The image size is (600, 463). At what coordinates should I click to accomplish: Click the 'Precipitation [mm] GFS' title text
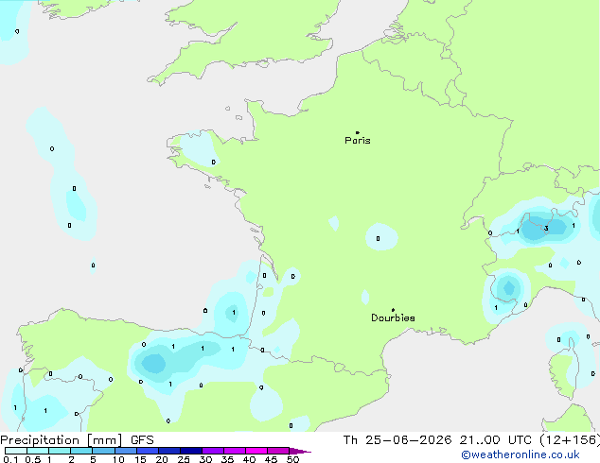tap(77, 440)
